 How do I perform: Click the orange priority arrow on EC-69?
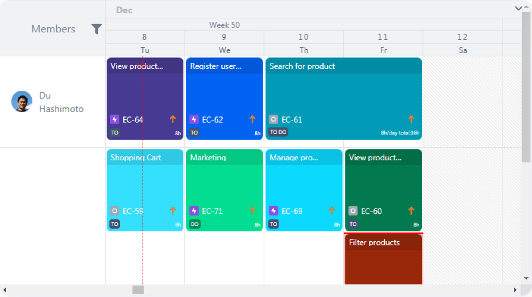pos(332,211)
